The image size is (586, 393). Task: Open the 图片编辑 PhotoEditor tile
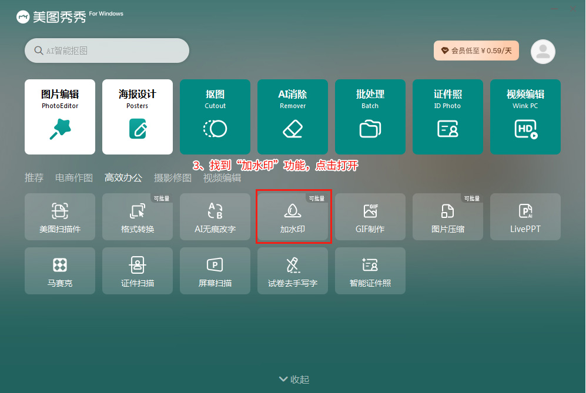click(x=60, y=116)
